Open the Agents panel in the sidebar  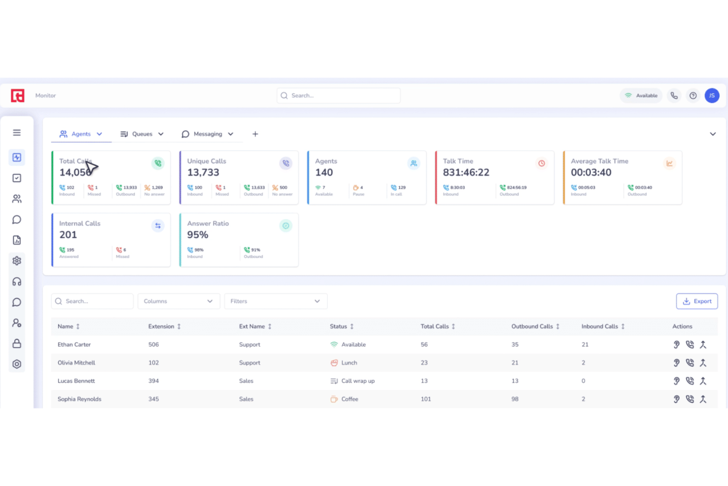(17, 198)
